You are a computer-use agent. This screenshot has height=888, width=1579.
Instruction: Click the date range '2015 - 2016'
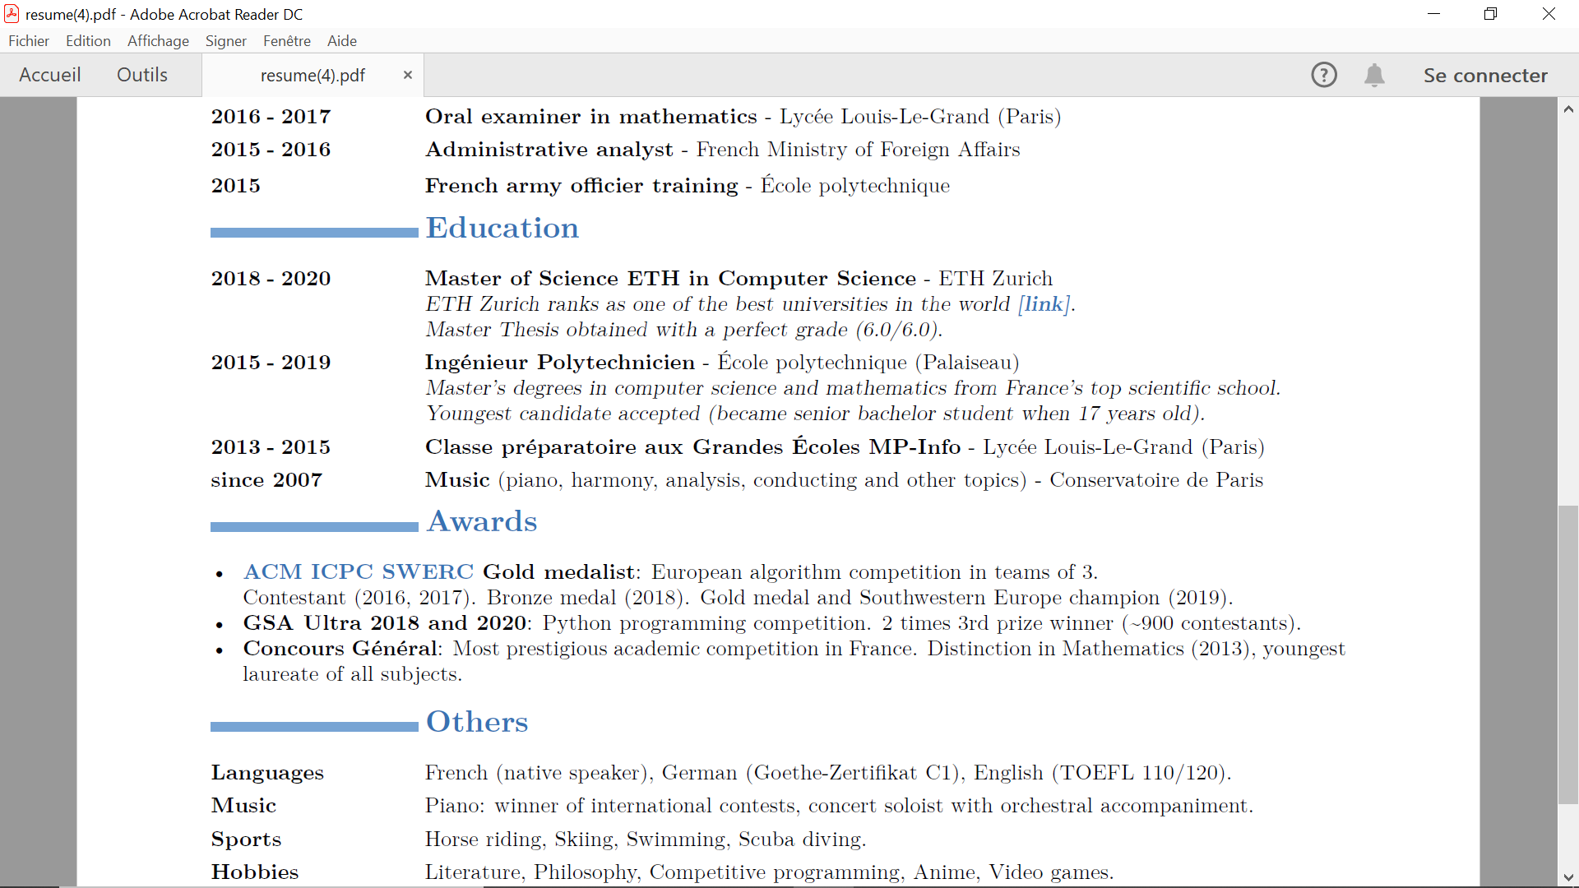point(271,150)
